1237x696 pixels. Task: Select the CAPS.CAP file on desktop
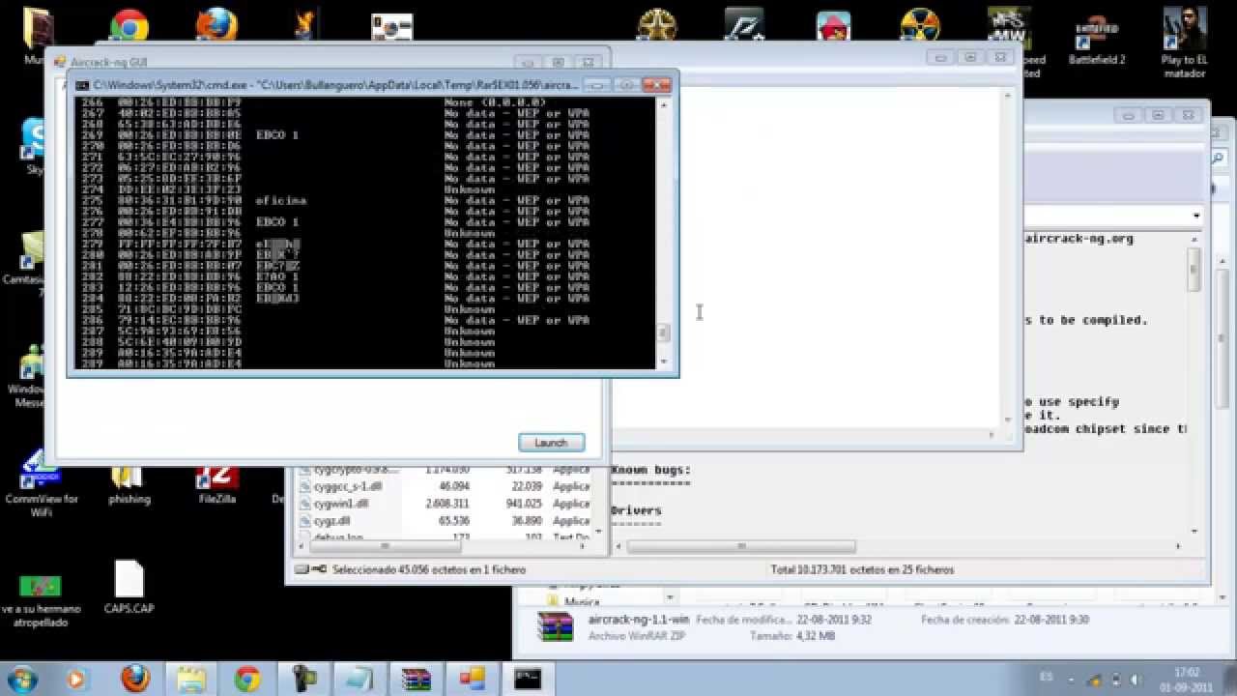point(129,588)
